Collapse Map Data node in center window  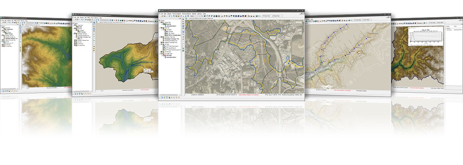[160, 28]
